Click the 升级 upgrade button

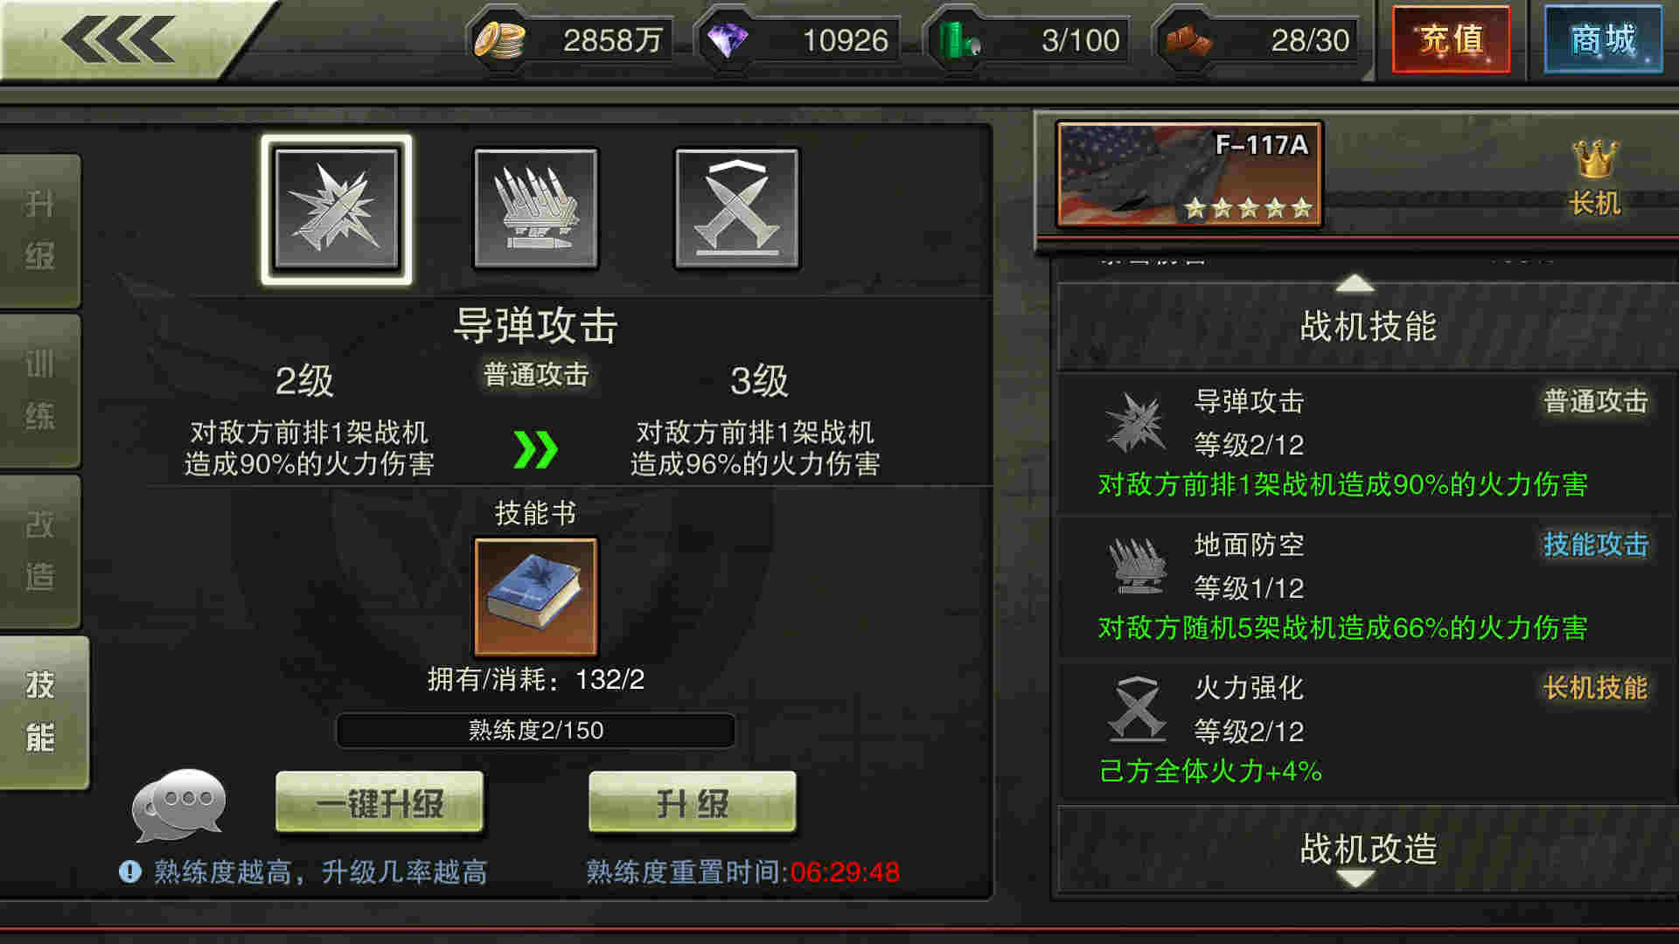pyautogui.click(x=693, y=802)
